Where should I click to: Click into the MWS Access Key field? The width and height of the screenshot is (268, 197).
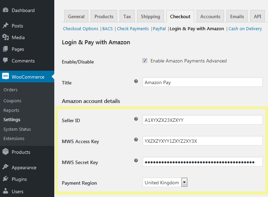coord(202,141)
